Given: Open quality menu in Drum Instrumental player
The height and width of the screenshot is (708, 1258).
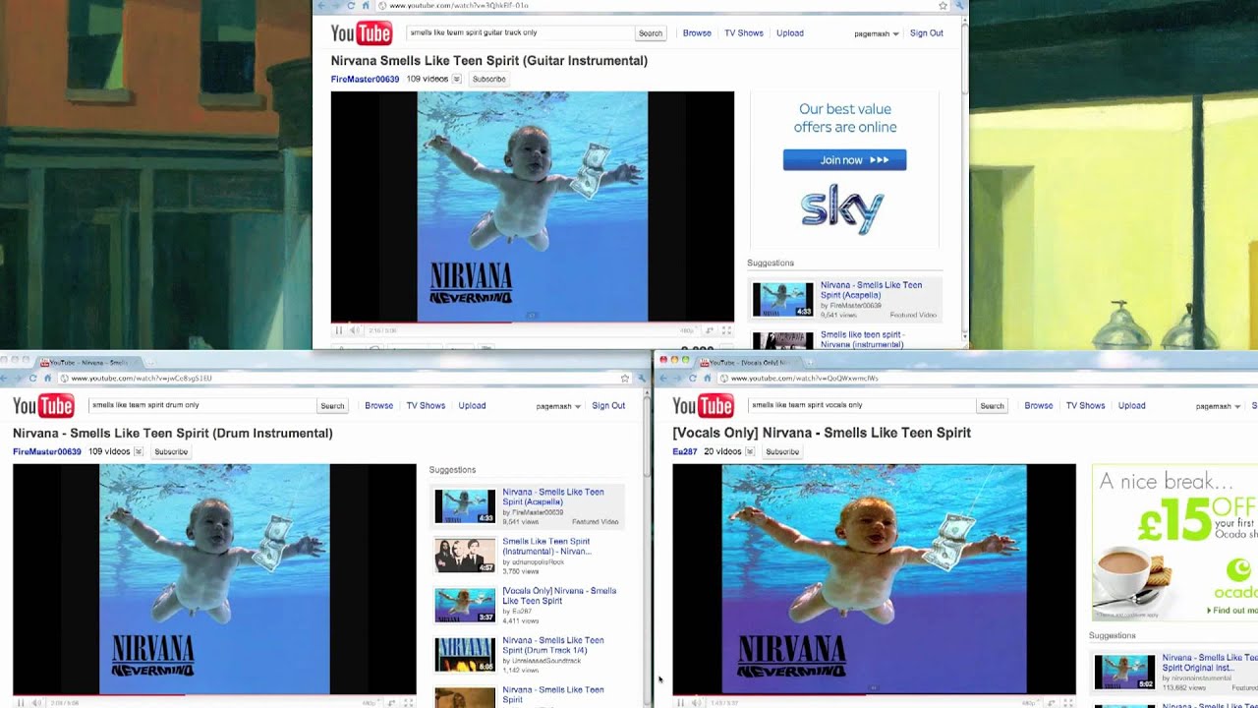Looking at the screenshot, I should coord(370,703).
